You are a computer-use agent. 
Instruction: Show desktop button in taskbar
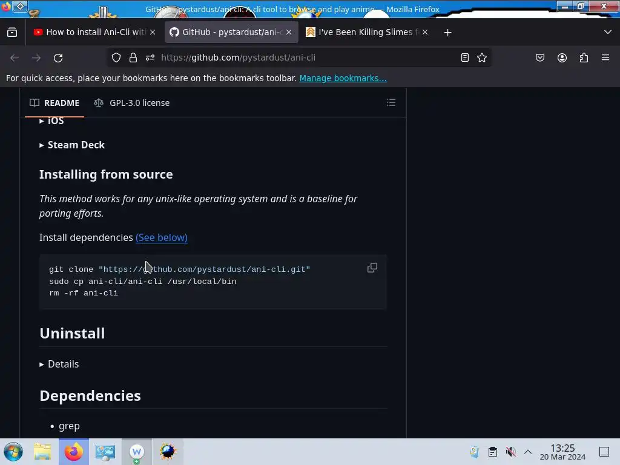click(x=604, y=452)
